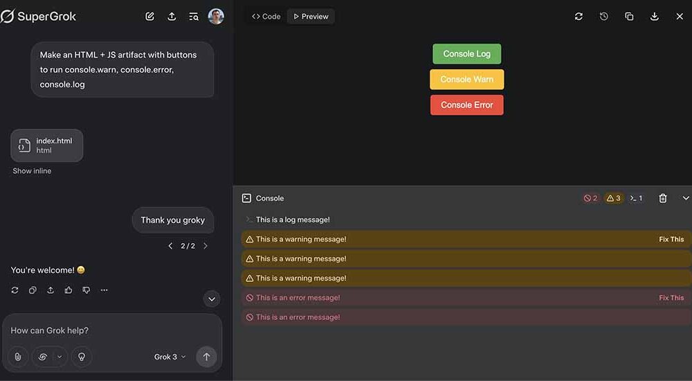Image resolution: width=692 pixels, height=381 pixels.
Task: Collapse the Console panel with the chevron
Action: pyautogui.click(x=685, y=198)
